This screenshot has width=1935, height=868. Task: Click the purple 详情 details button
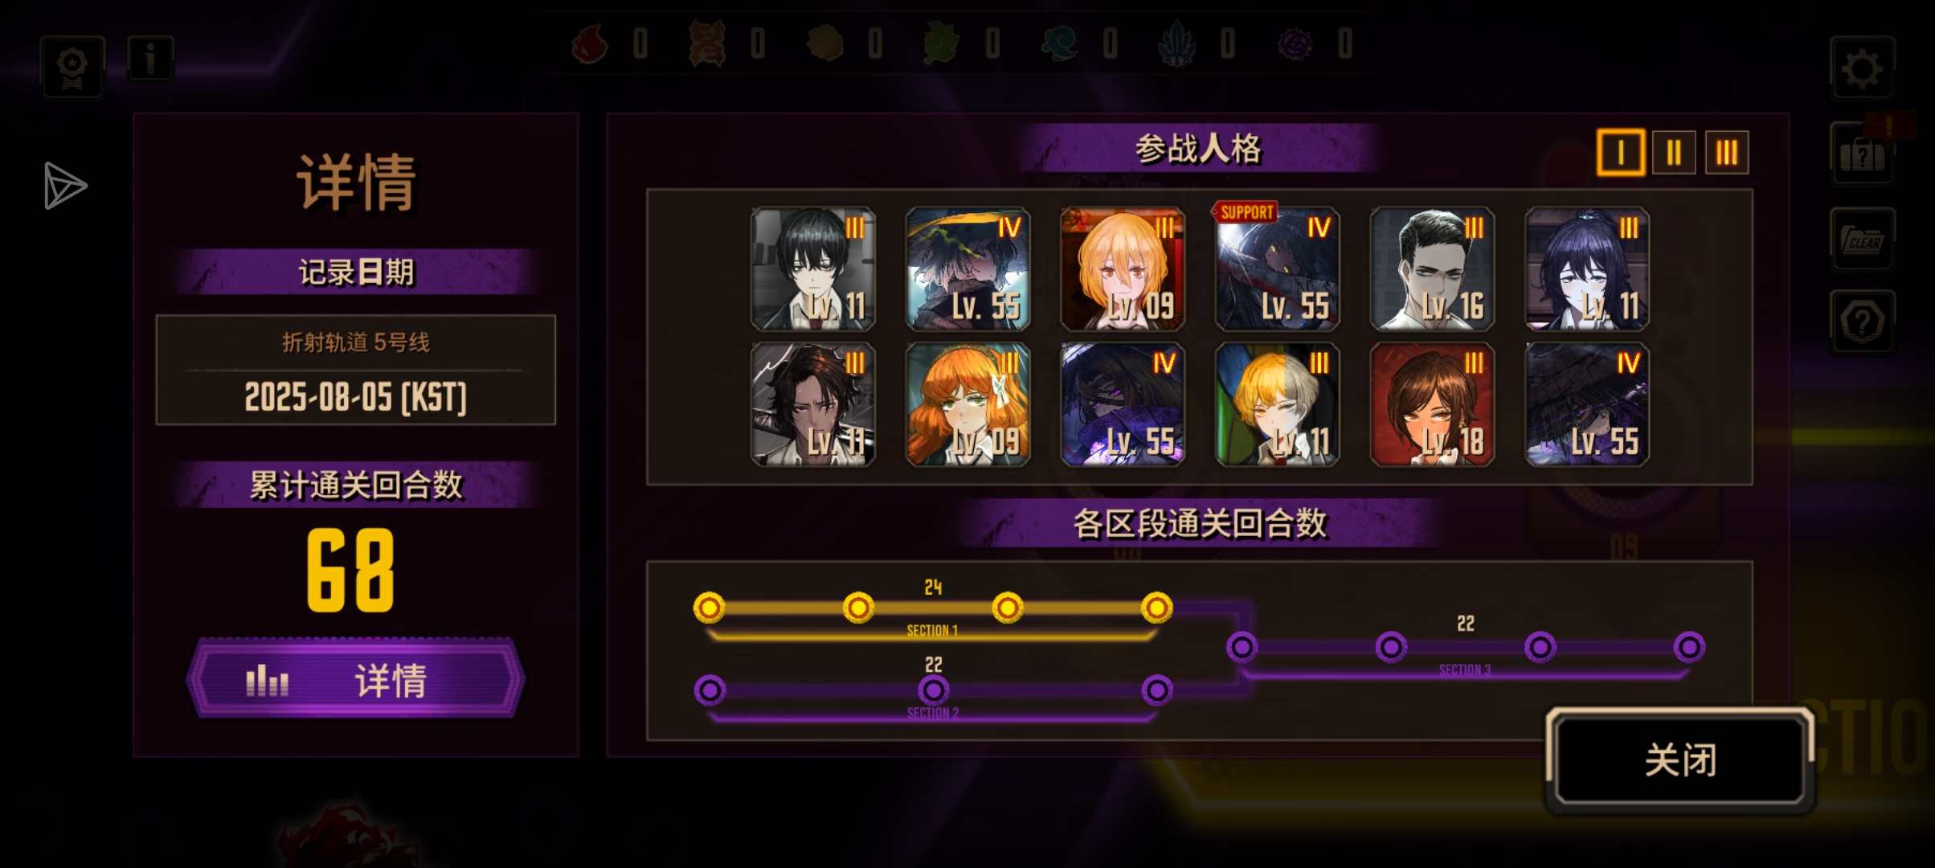pos(355,679)
